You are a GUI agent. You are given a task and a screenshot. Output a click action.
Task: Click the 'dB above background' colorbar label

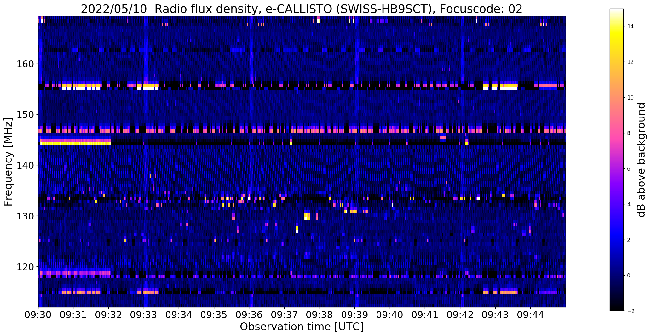641,160
